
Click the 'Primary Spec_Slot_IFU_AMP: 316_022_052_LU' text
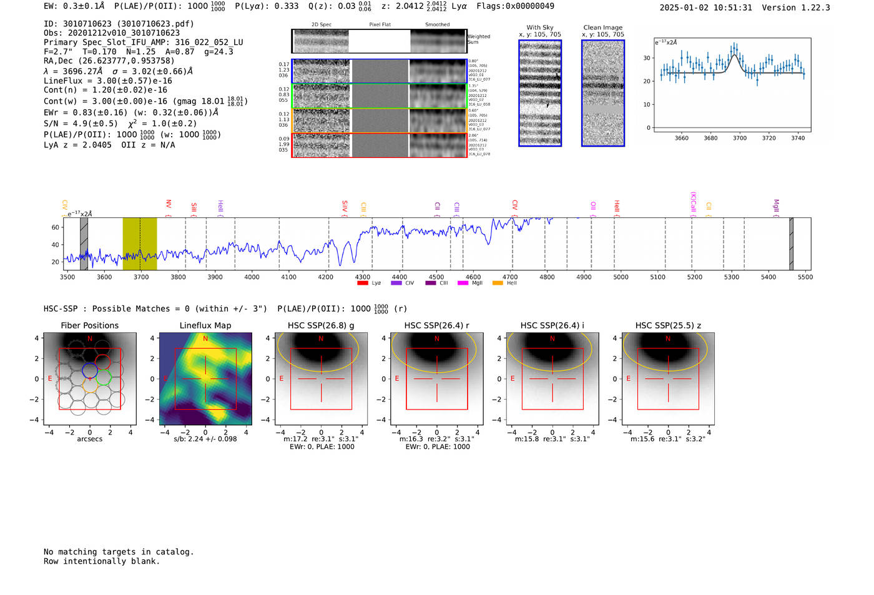coord(144,42)
